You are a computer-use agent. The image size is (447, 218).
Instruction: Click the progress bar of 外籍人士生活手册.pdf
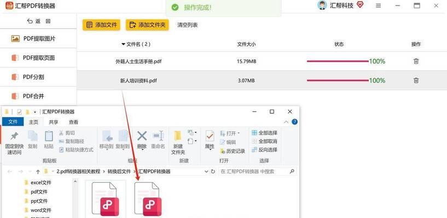[x=338, y=61]
